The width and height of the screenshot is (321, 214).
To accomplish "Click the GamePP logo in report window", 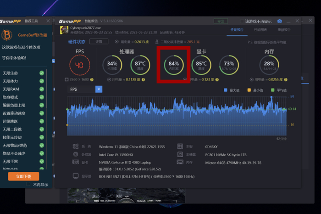I will [x=70, y=21].
